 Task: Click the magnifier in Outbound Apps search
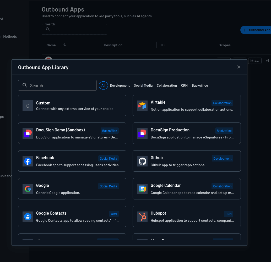48,29
